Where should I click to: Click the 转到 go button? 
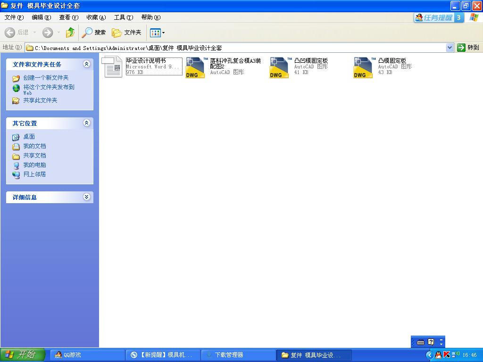[468, 48]
